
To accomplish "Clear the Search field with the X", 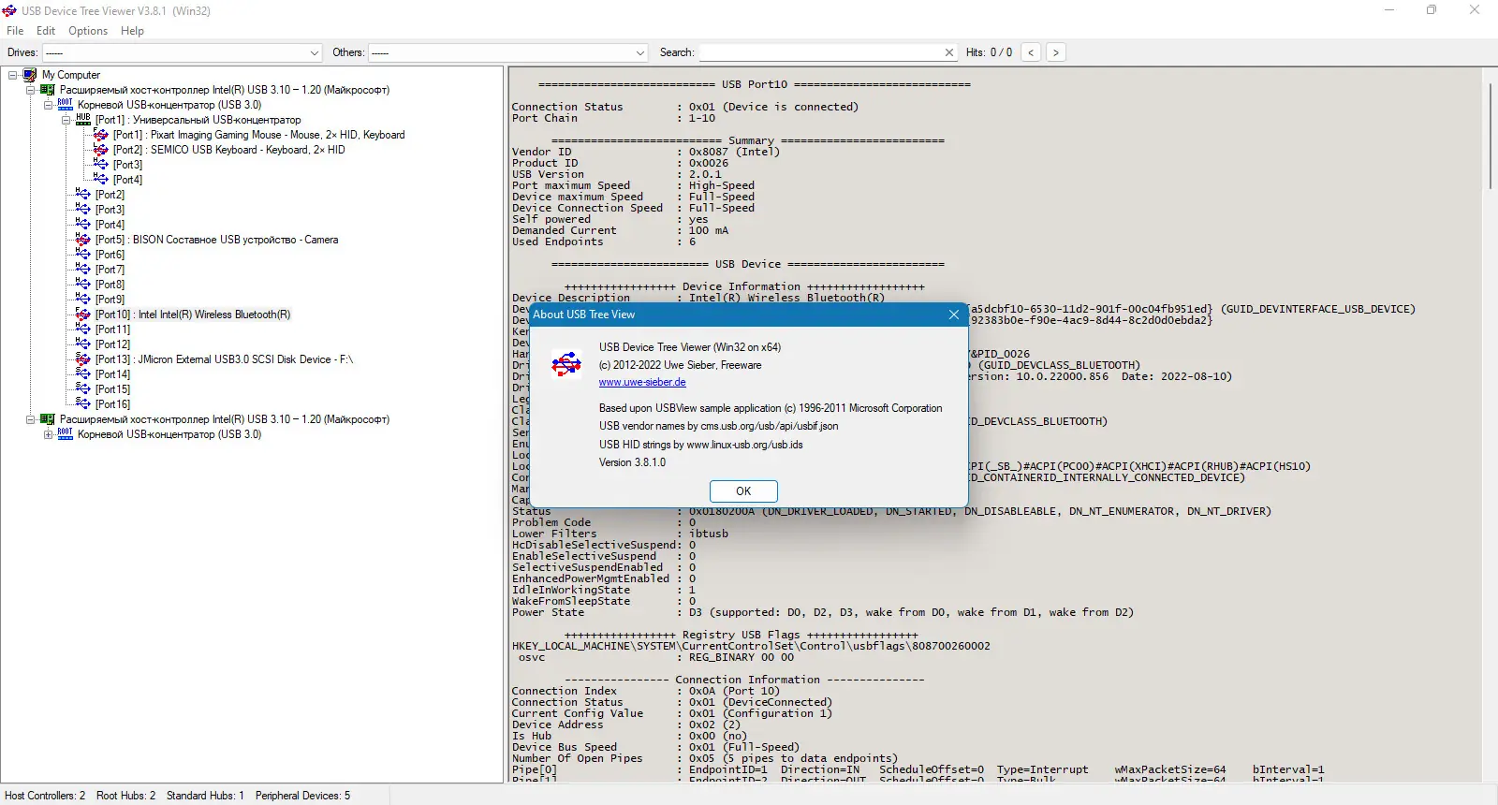I will [x=949, y=52].
